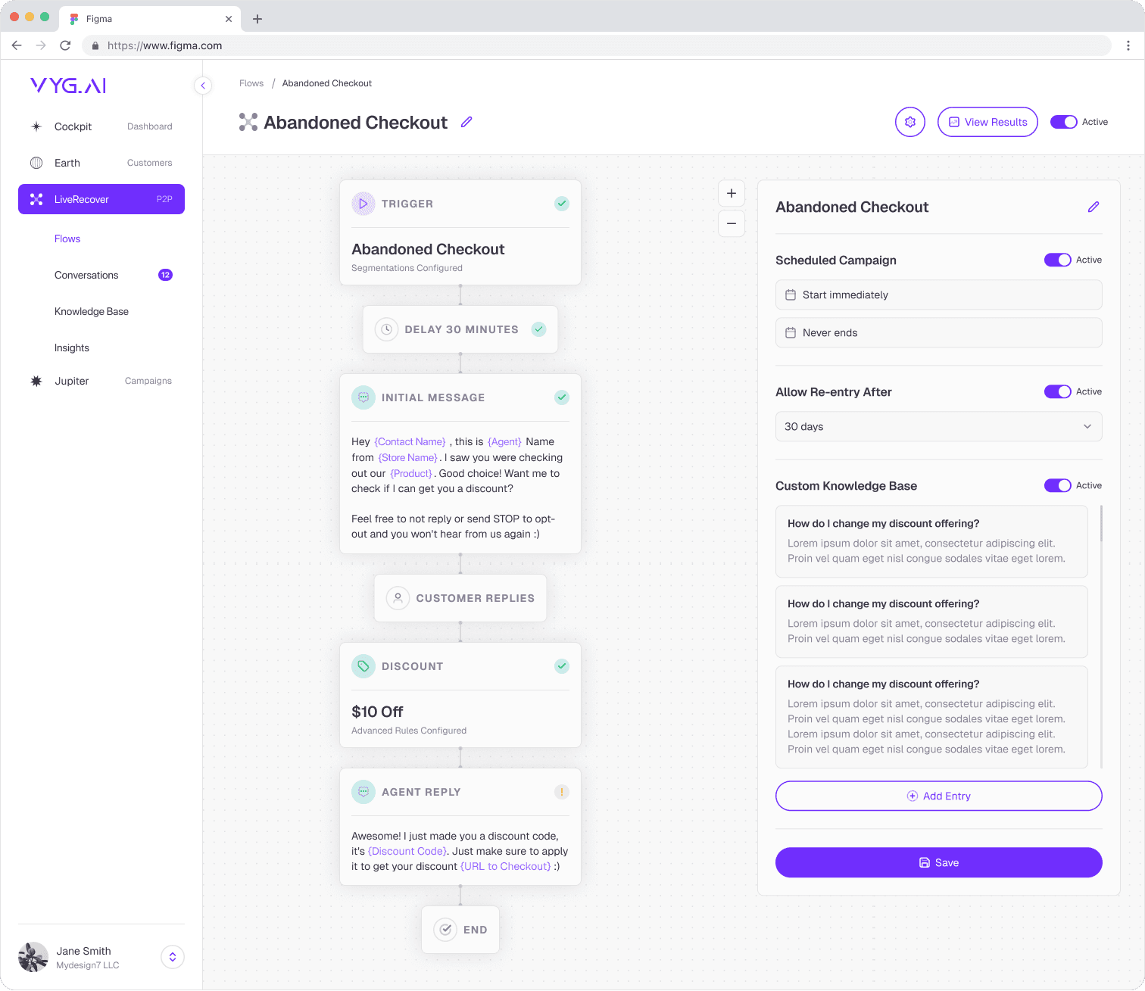The height and width of the screenshot is (991, 1145).
Task: Click the settings gear icon near View Results
Action: click(x=909, y=121)
